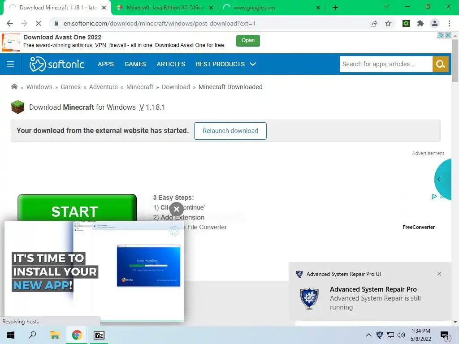Click the FreeConverter ad label
The width and height of the screenshot is (459, 344).
coord(418,227)
